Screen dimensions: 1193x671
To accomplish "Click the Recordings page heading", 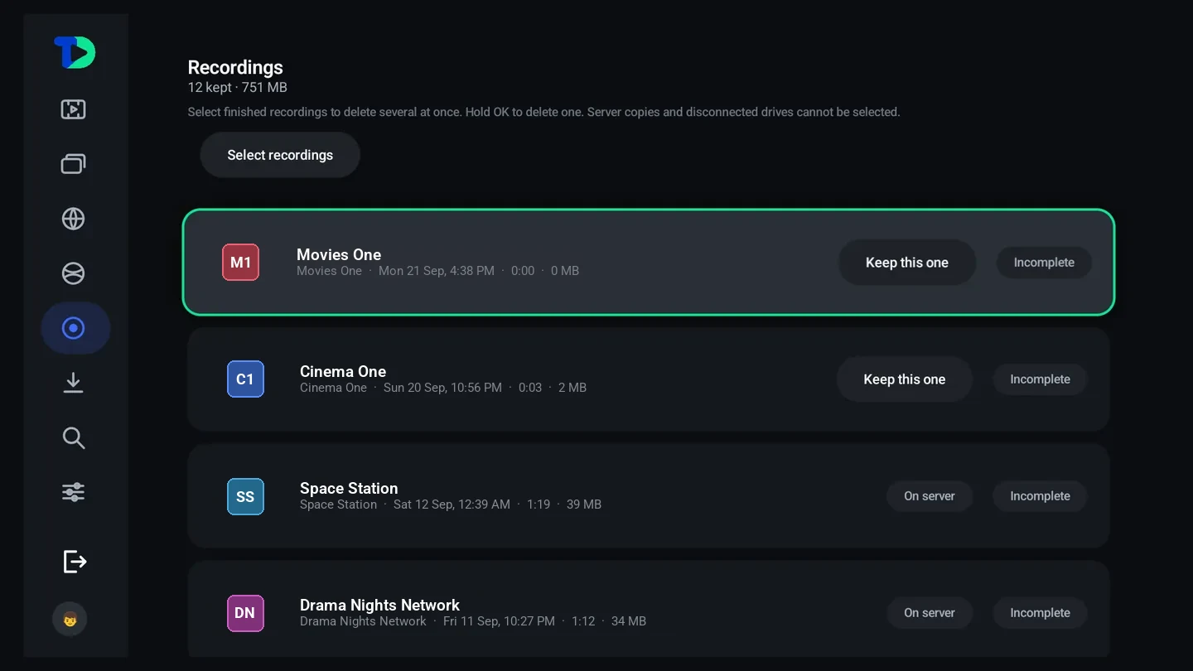I will [235, 68].
